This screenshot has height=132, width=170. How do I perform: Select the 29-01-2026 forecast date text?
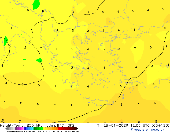point(116,126)
